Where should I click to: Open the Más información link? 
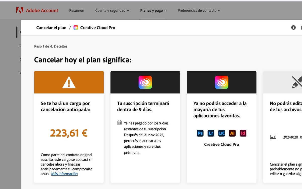[x=64, y=174]
